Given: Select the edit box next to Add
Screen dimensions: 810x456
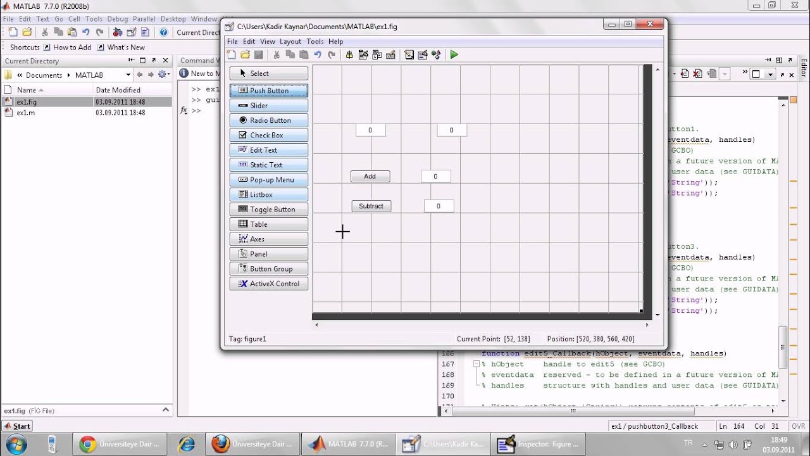Looking at the screenshot, I should point(435,177).
